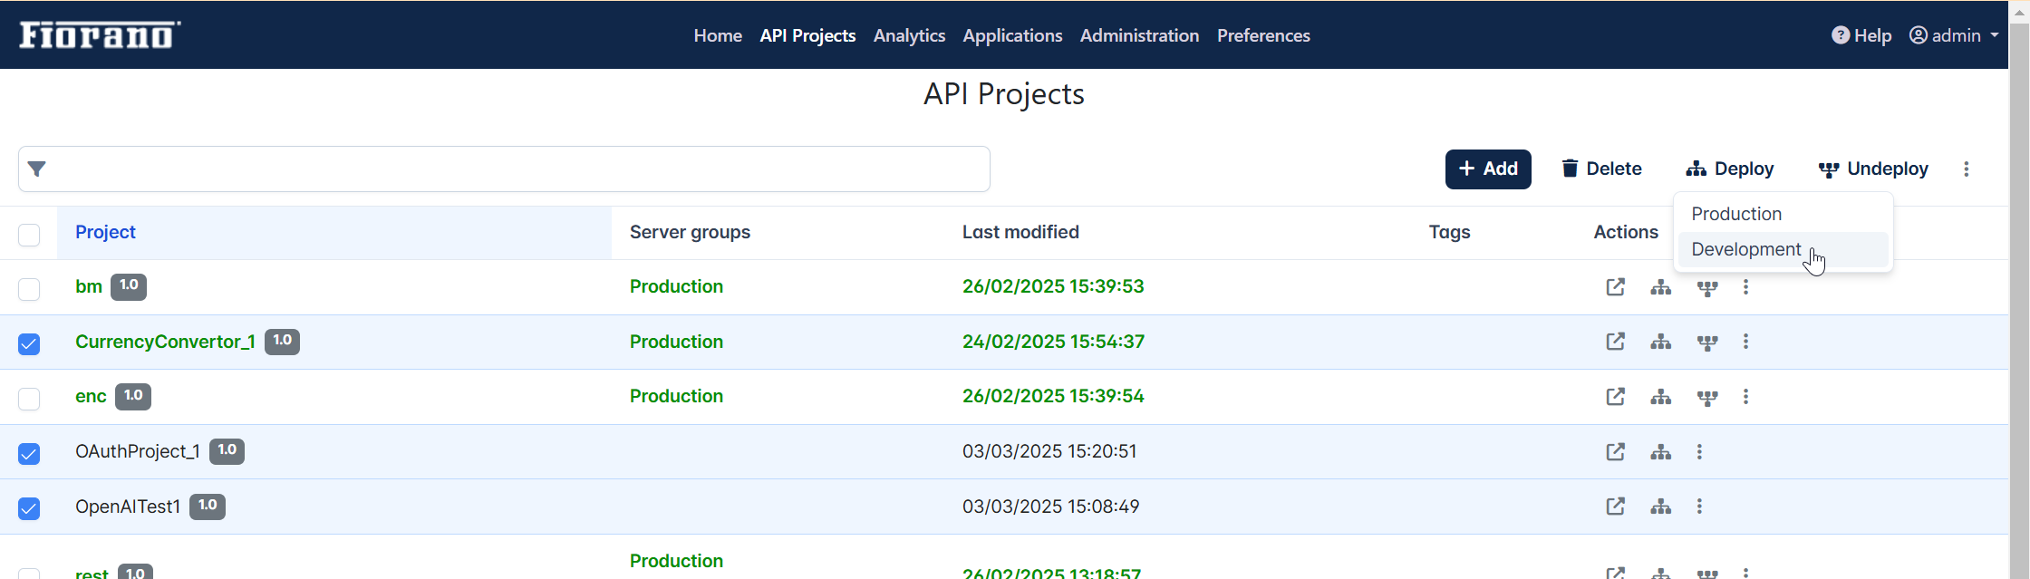Go to Home in navigation

718,35
